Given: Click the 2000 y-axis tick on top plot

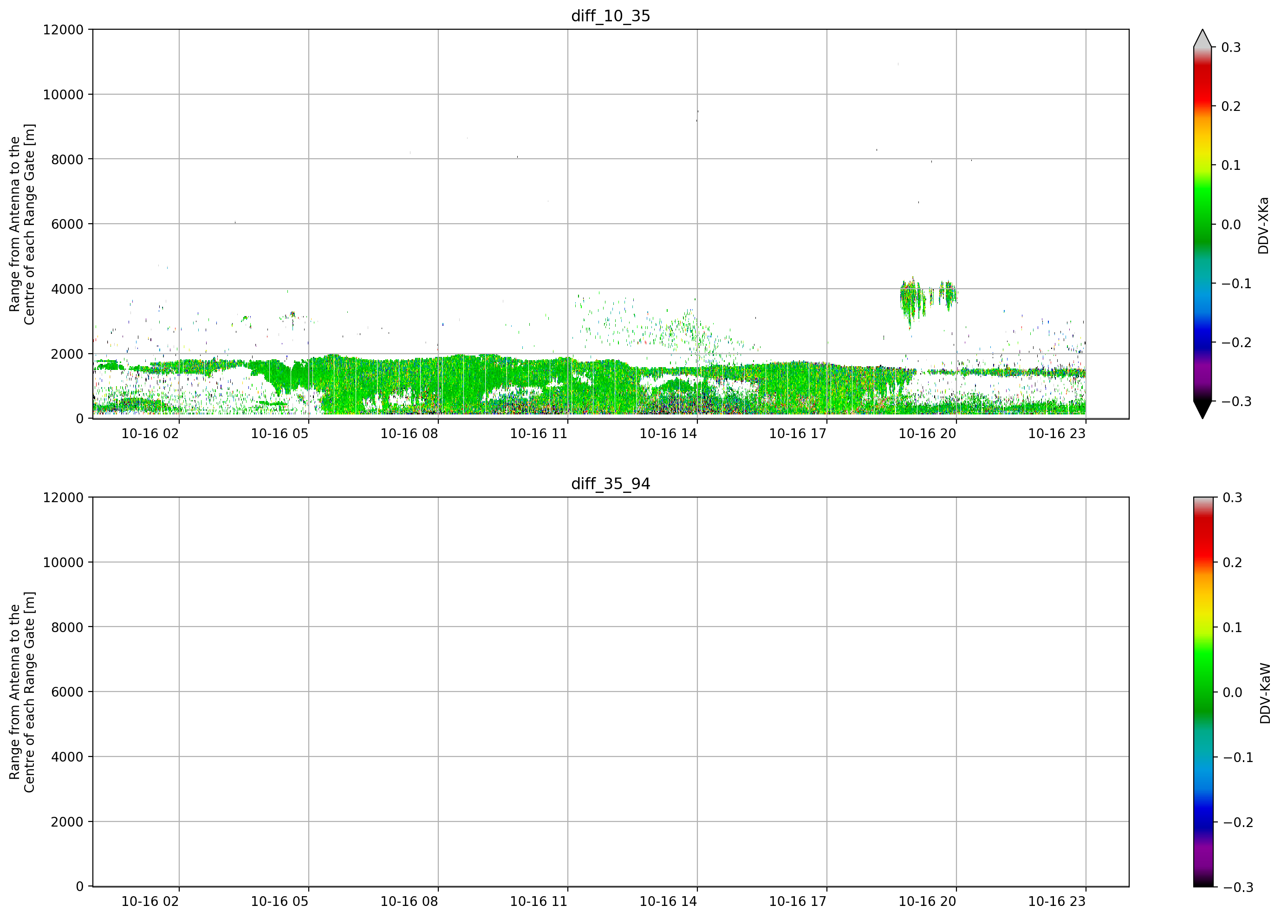Looking at the screenshot, I should point(67,354).
